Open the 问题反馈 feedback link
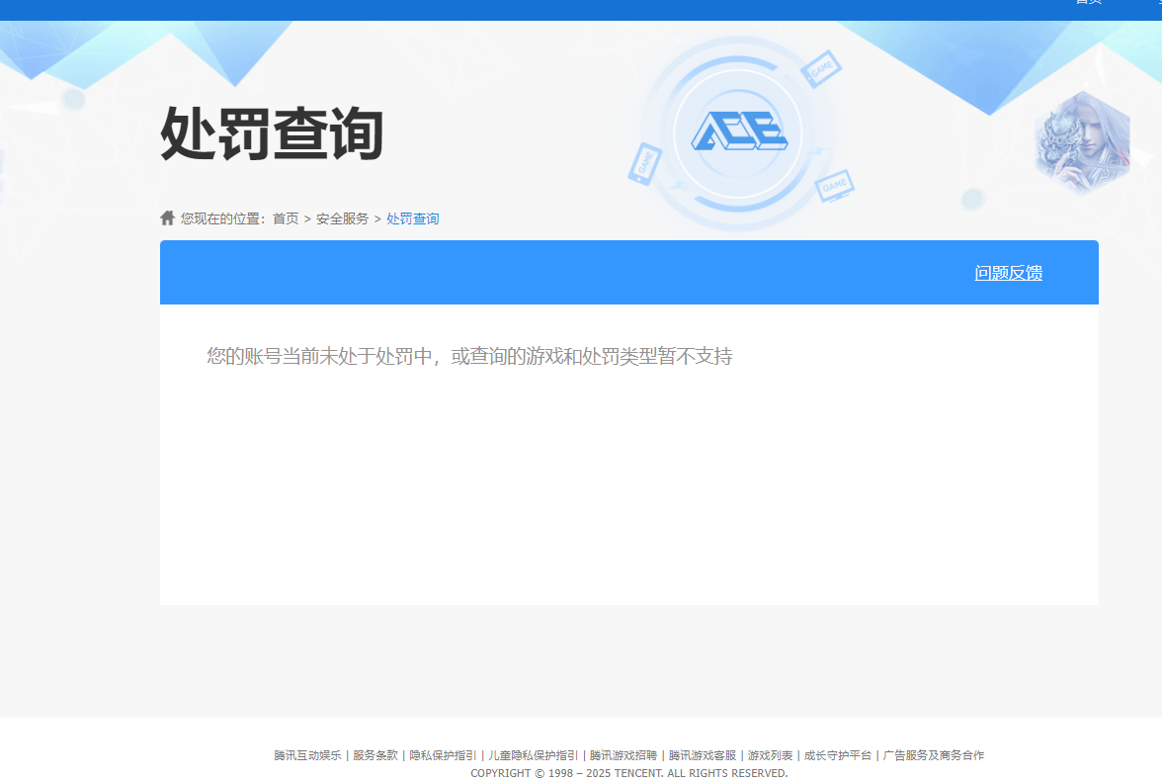 [1008, 273]
